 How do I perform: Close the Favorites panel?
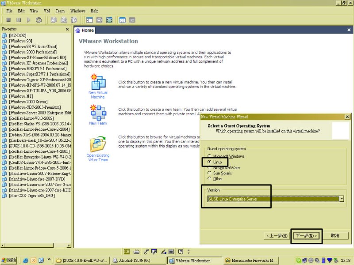coord(67,29)
